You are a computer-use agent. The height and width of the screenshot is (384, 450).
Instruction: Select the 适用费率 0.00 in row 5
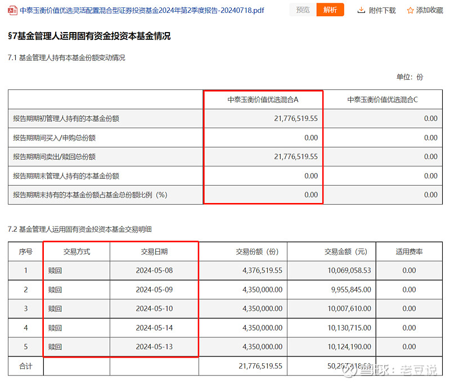coord(409,347)
